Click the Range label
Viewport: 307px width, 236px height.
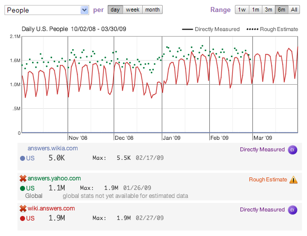(x=220, y=10)
